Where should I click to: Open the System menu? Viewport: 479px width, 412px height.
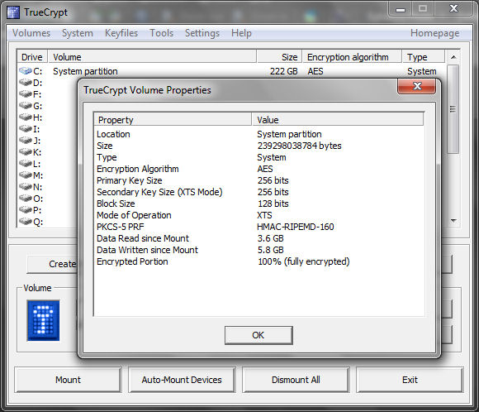pyautogui.click(x=78, y=33)
